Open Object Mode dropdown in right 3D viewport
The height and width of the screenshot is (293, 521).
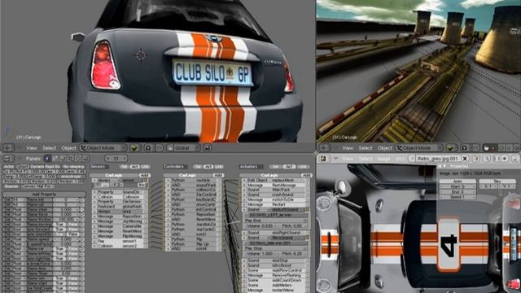coord(420,148)
